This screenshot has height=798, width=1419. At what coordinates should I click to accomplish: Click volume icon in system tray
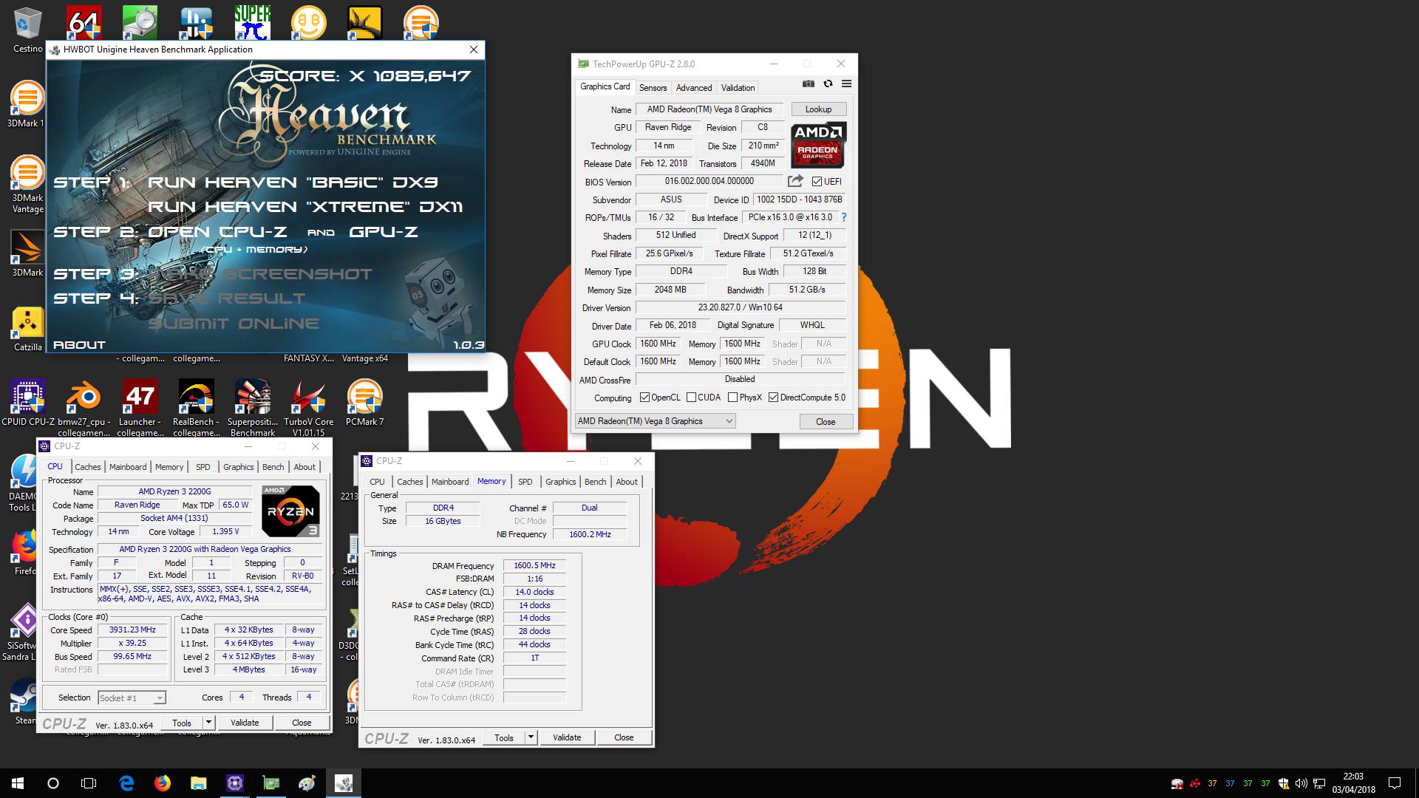[x=1301, y=783]
